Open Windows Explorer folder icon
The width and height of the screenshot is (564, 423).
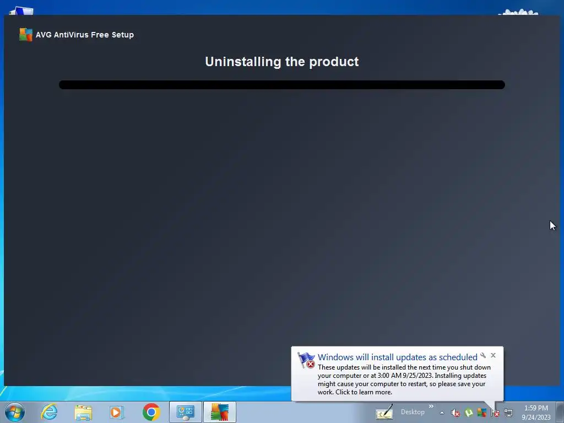(x=83, y=412)
